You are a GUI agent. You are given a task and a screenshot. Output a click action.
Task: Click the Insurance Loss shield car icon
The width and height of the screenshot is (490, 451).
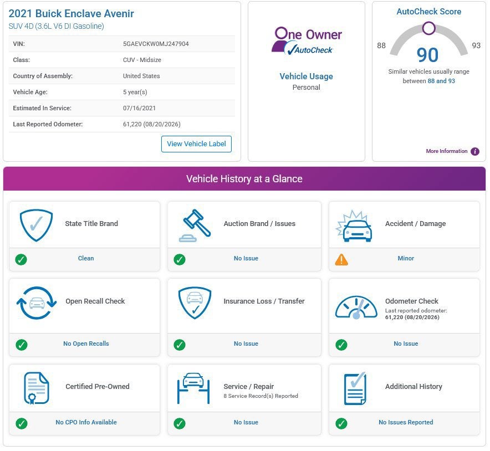point(195,303)
